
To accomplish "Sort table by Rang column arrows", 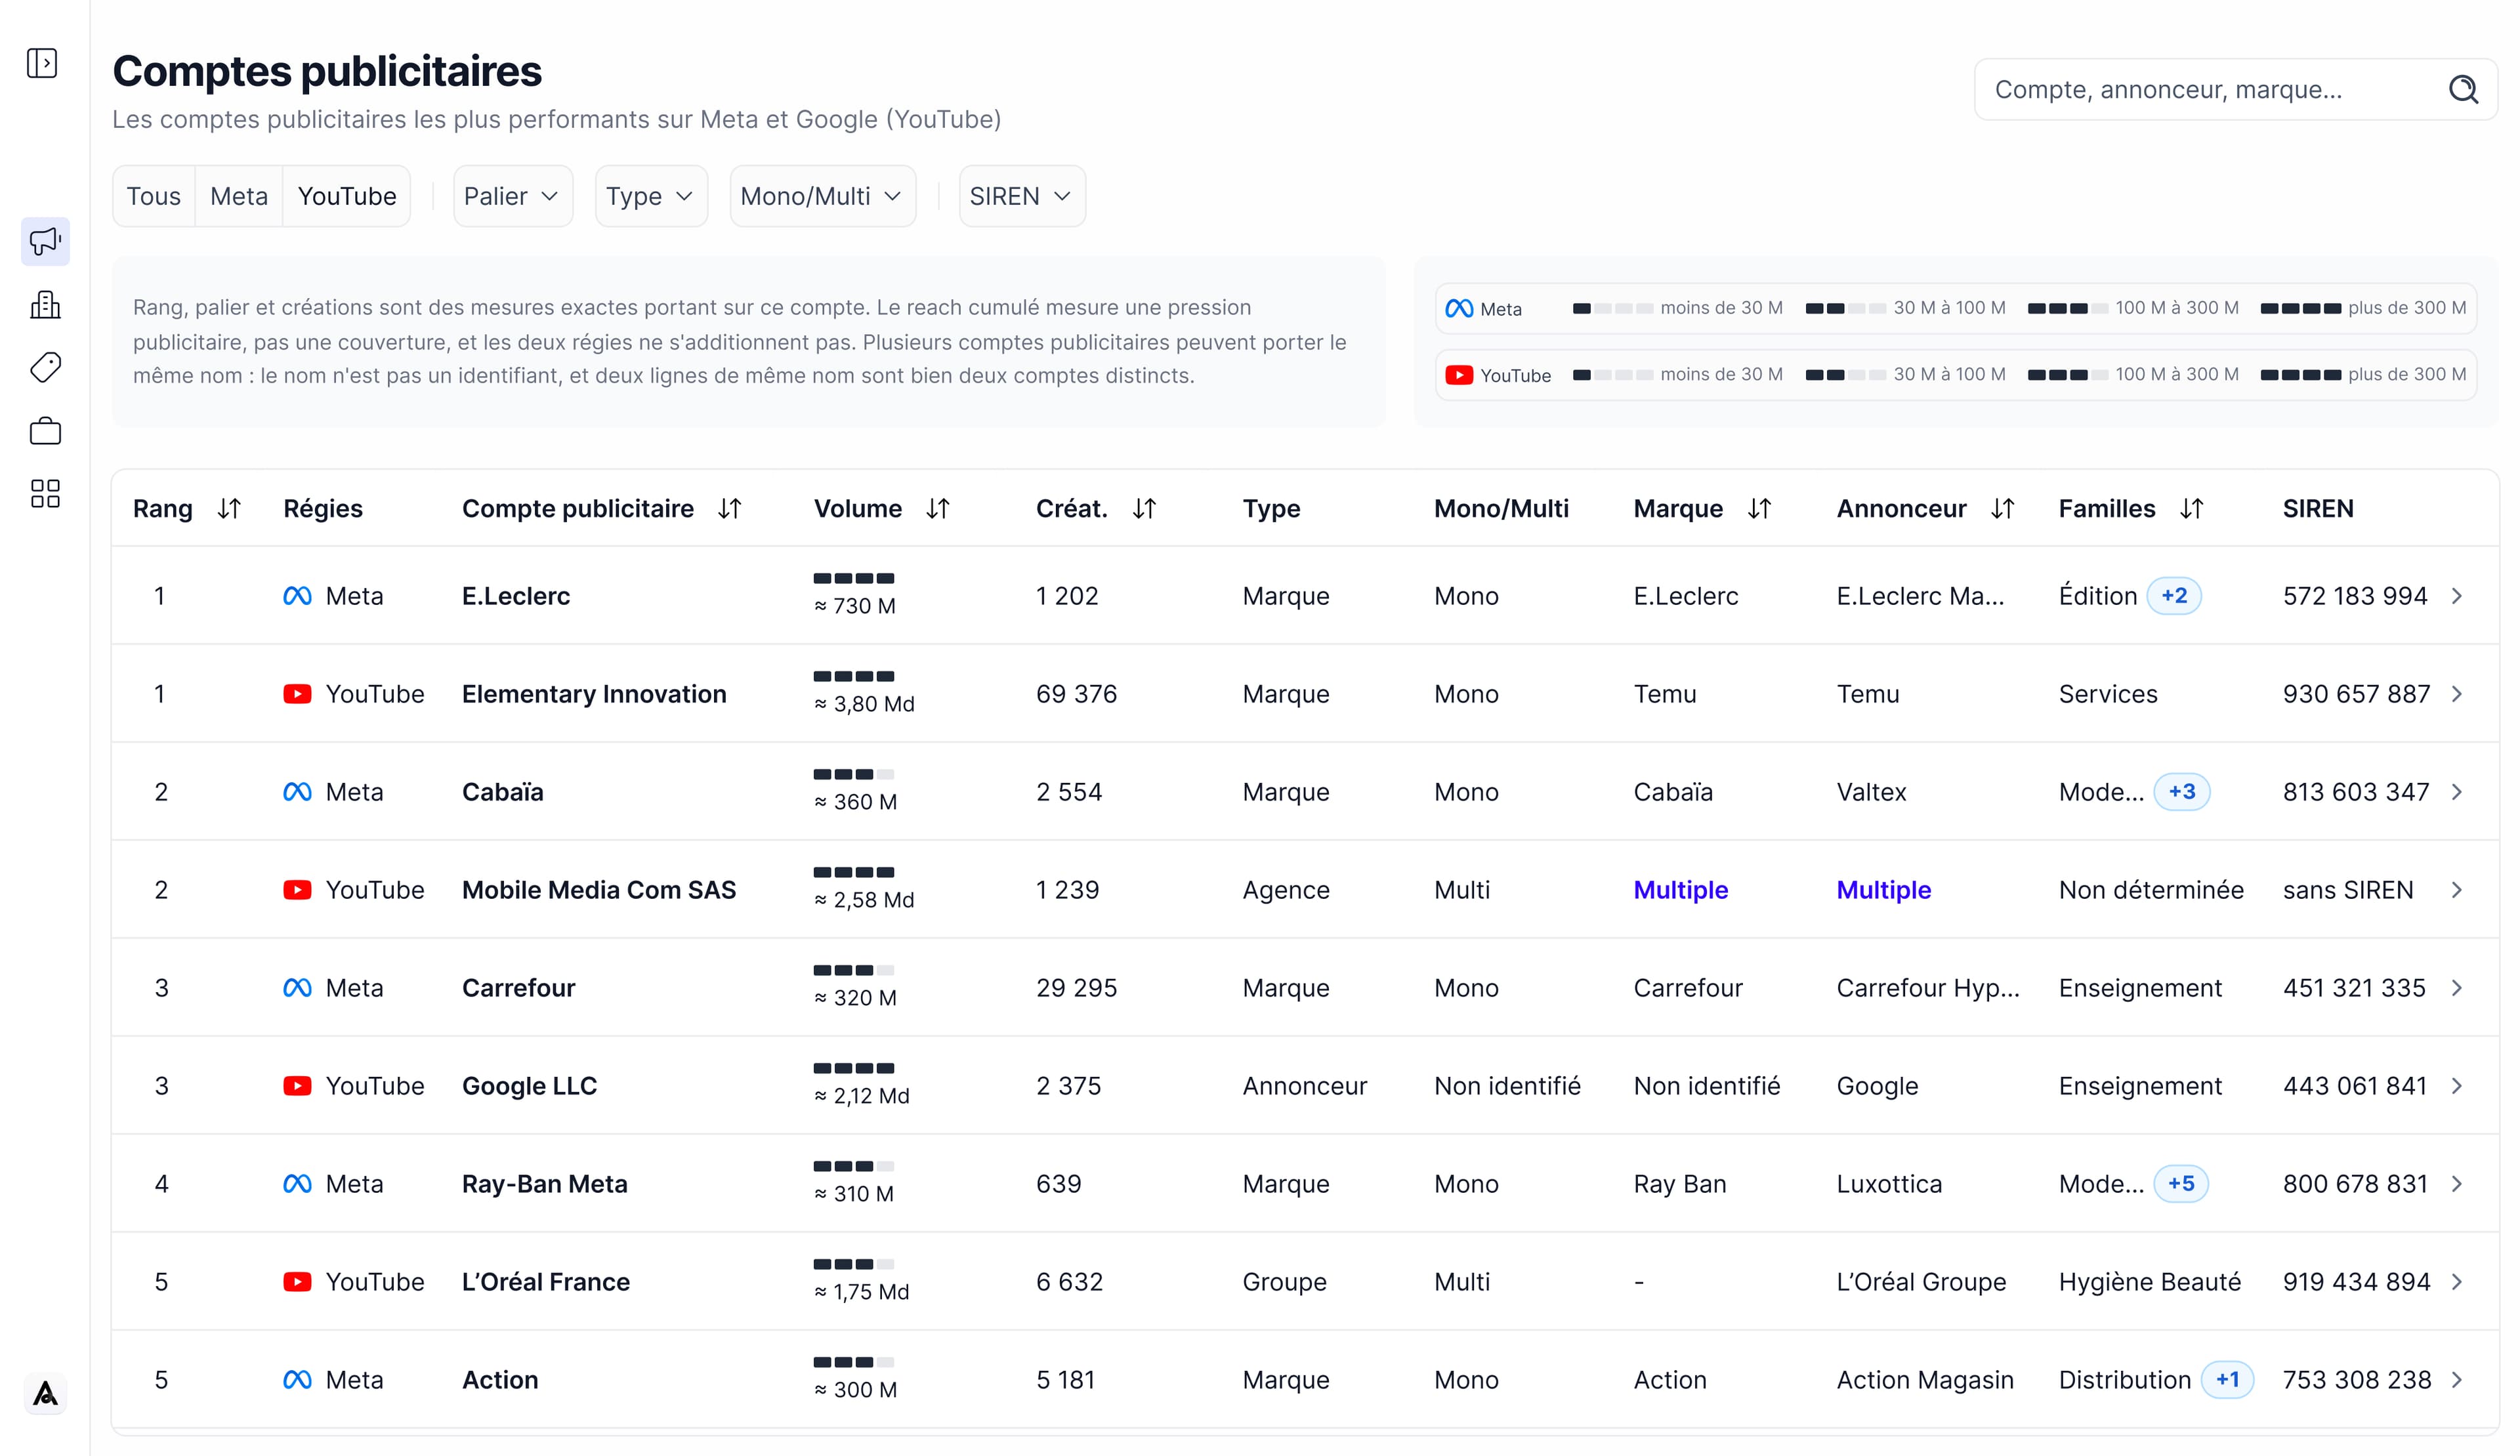I will (229, 509).
